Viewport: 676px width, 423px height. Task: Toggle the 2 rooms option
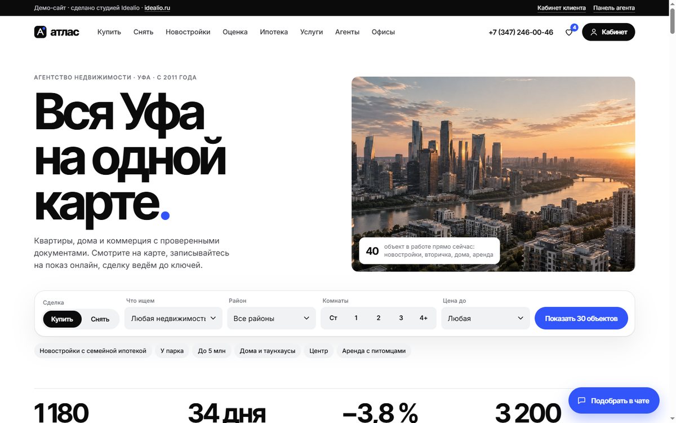(x=379, y=318)
